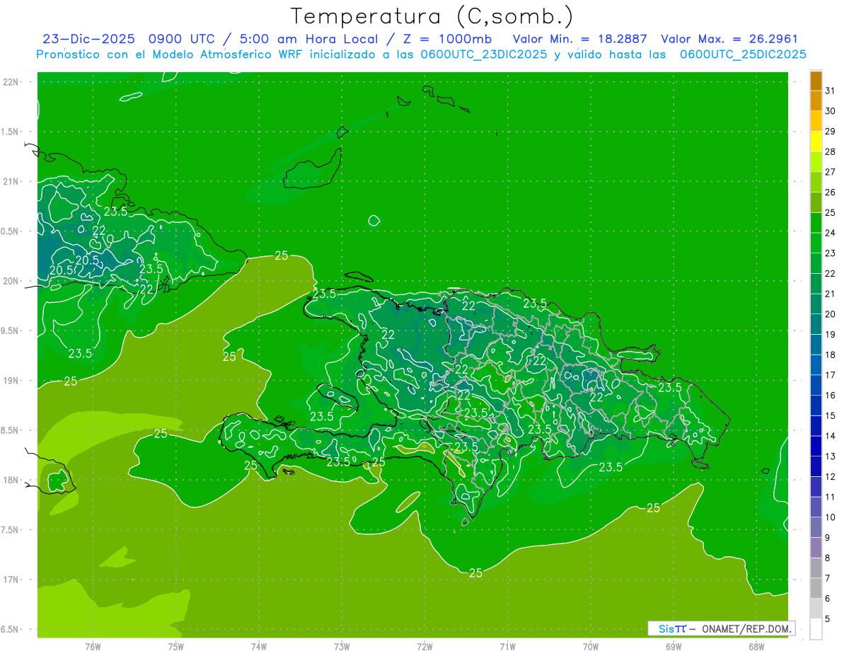Click the "73W" longitude axis label
The image size is (849, 656).
coord(342,646)
